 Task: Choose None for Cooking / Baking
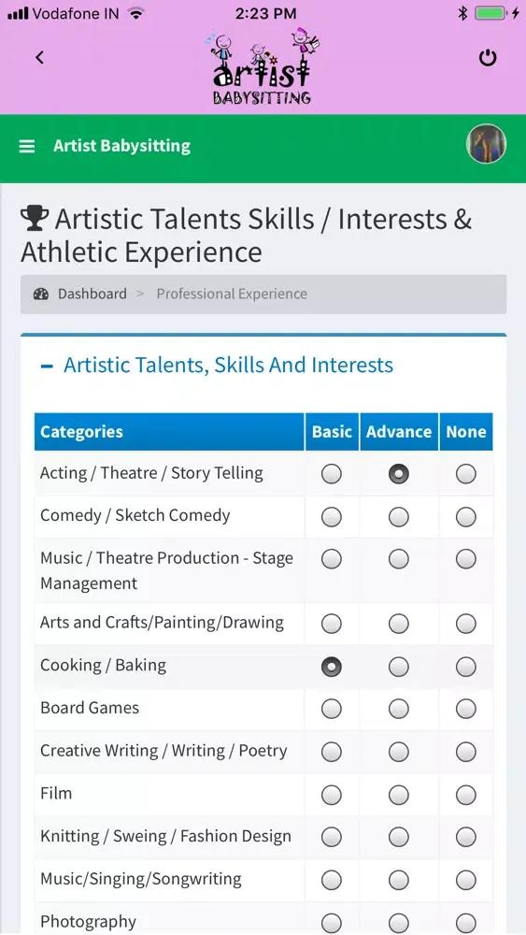466,667
